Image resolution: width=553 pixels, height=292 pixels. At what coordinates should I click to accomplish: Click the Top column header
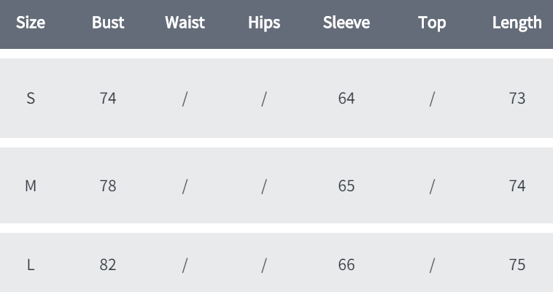click(x=432, y=23)
